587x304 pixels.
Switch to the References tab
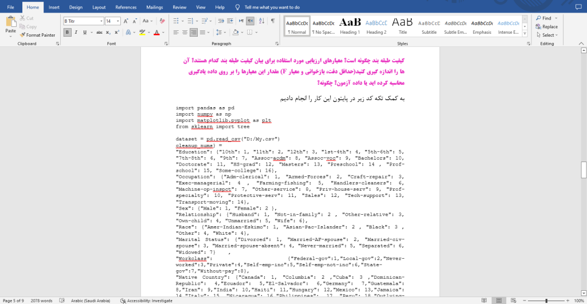tap(126, 7)
